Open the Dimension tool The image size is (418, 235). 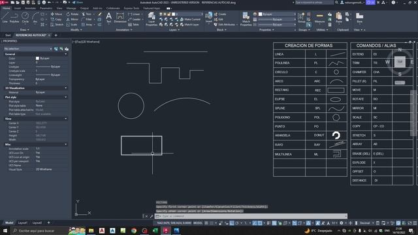click(x=120, y=18)
